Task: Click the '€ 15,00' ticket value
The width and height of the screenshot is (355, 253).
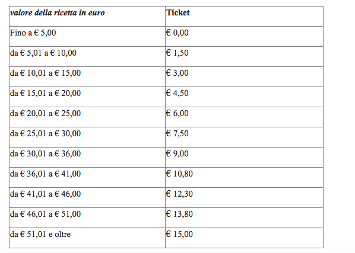Action: [x=179, y=234]
